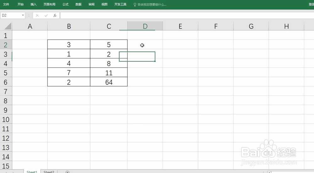Viewport: 314px width, 173px height.
Task: Select column E header
Action: point(180,26)
